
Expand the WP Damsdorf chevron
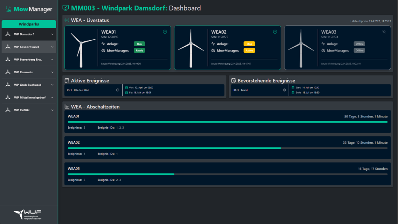[x=52, y=34]
